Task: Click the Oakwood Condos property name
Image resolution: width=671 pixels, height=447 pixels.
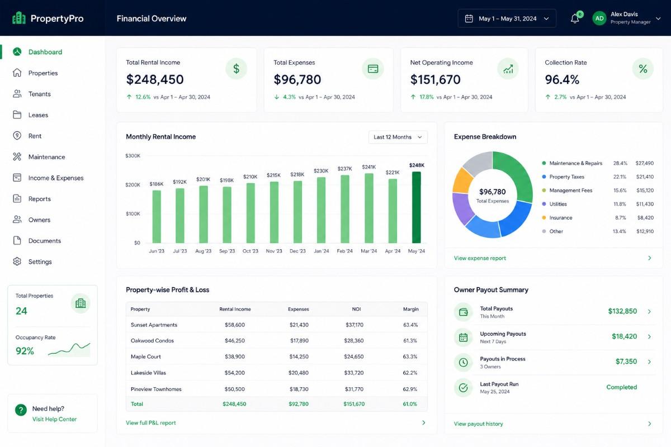Action: coord(152,340)
